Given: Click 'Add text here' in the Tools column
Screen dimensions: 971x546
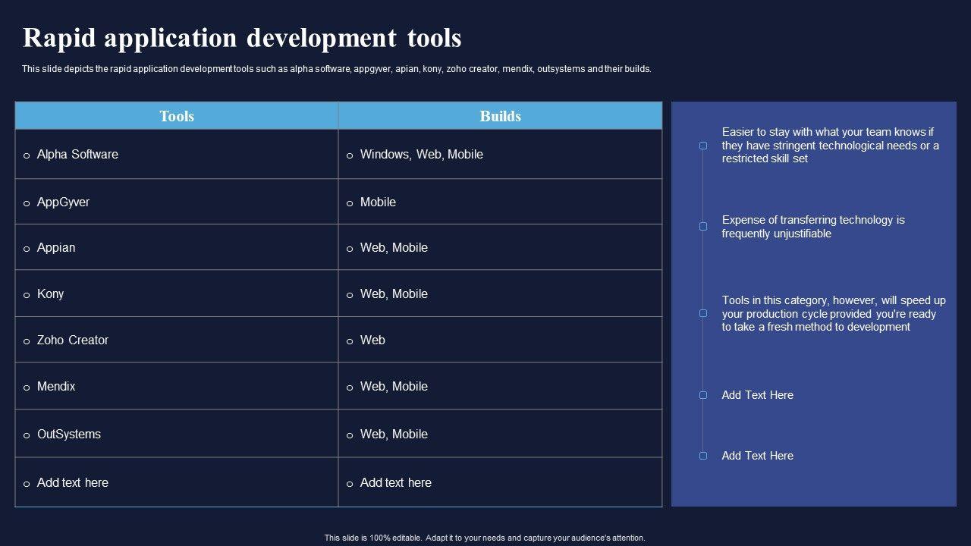Looking at the screenshot, I should click(177, 482).
